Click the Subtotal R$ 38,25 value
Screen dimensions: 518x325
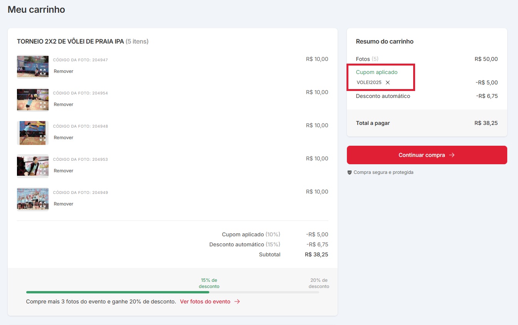coord(316,254)
